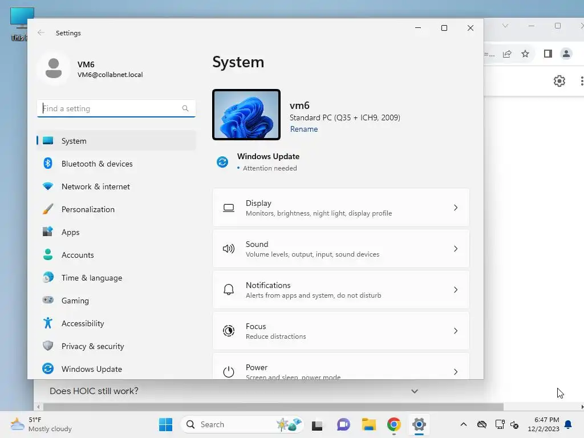Click the Chrome share page icon
The image size is (584, 438).
pyautogui.click(x=507, y=54)
